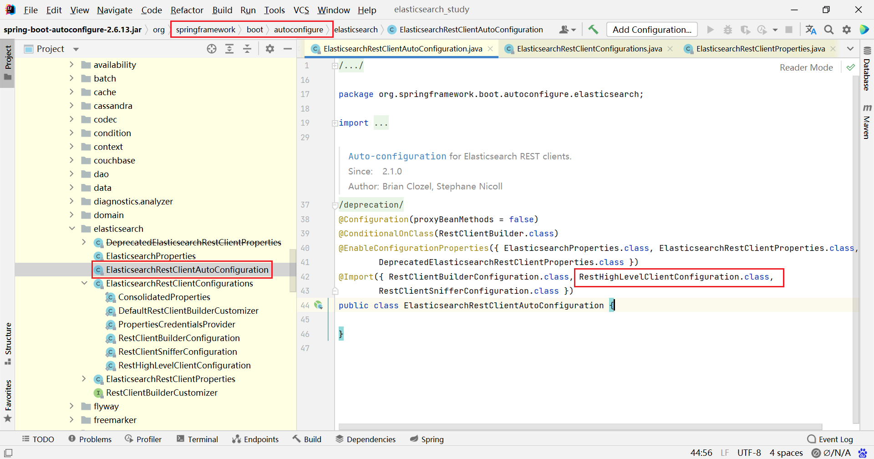The height and width of the screenshot is (459, 874).
Task: Click Collapse All icon in Project panel
Action: pos(247,49)
